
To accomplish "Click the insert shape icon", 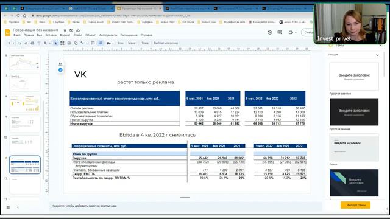I will (76, 43).
